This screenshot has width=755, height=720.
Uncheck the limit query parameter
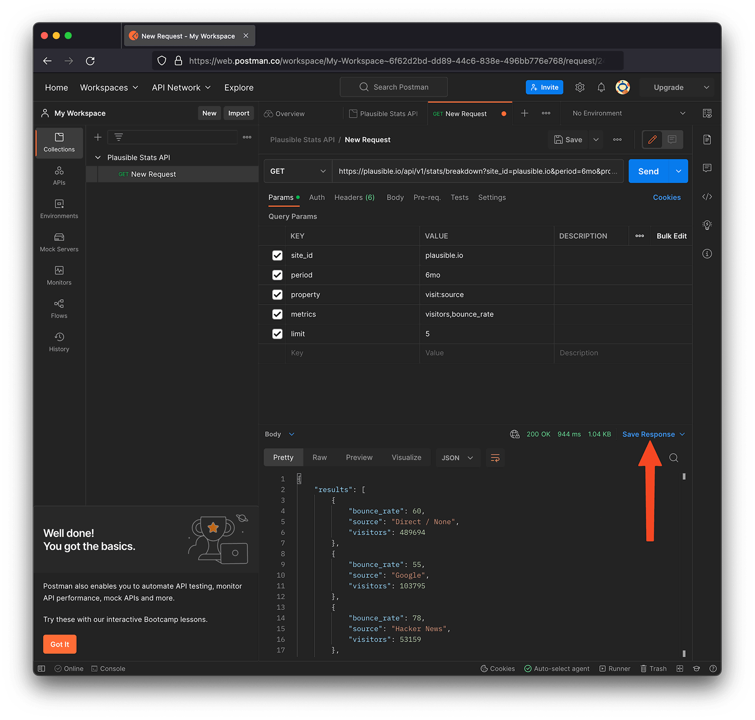[277, 334]
